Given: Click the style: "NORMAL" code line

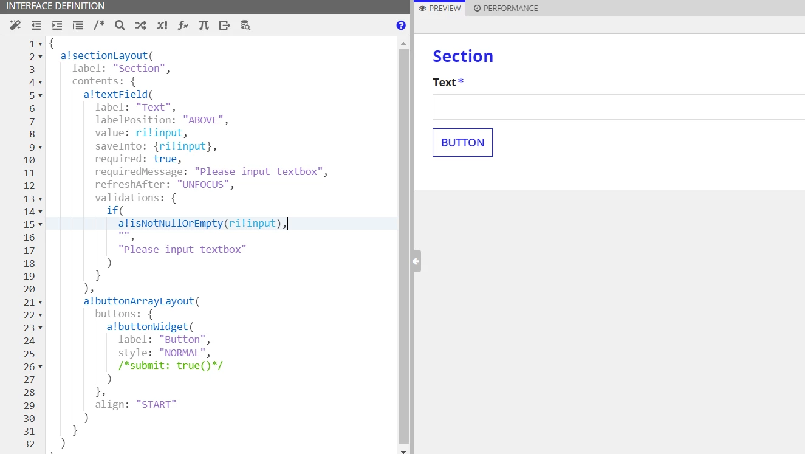Looking at the screenshot, I should (x=165, y=353).
